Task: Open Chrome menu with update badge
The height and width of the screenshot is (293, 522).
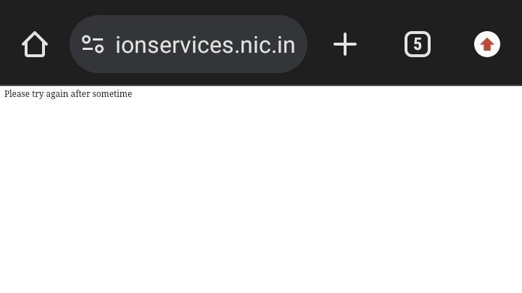Action: click(487, 45)
